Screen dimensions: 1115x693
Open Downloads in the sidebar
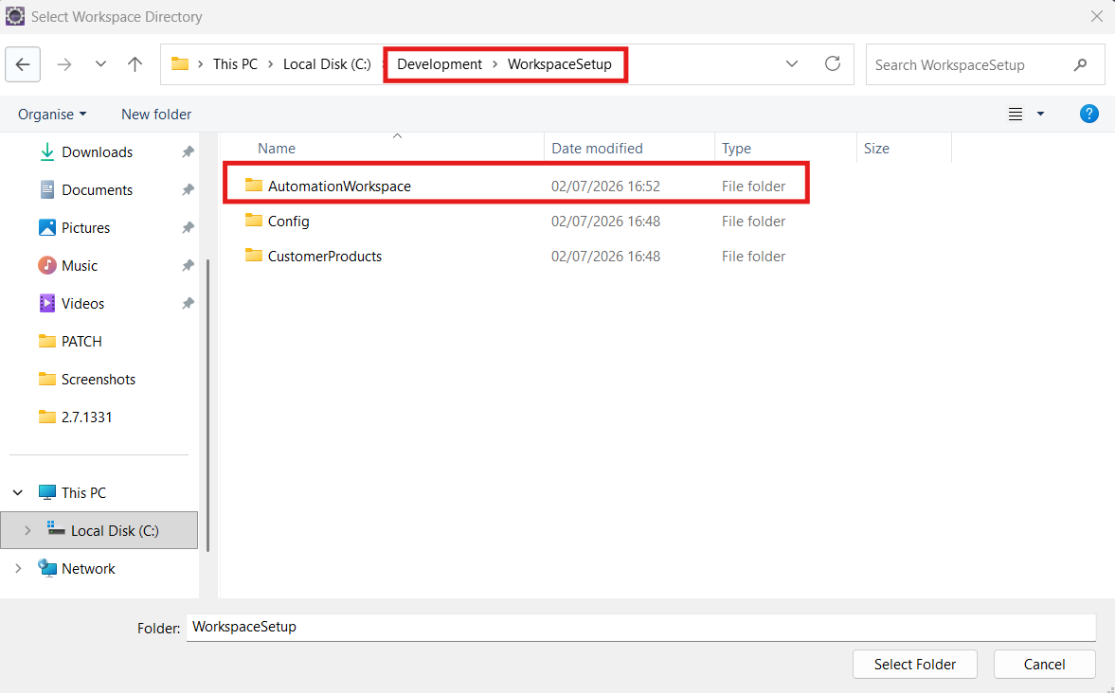pos(97,152)
